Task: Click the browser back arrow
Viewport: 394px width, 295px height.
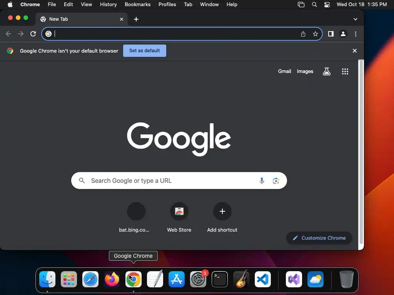Action: pos(8,34)
